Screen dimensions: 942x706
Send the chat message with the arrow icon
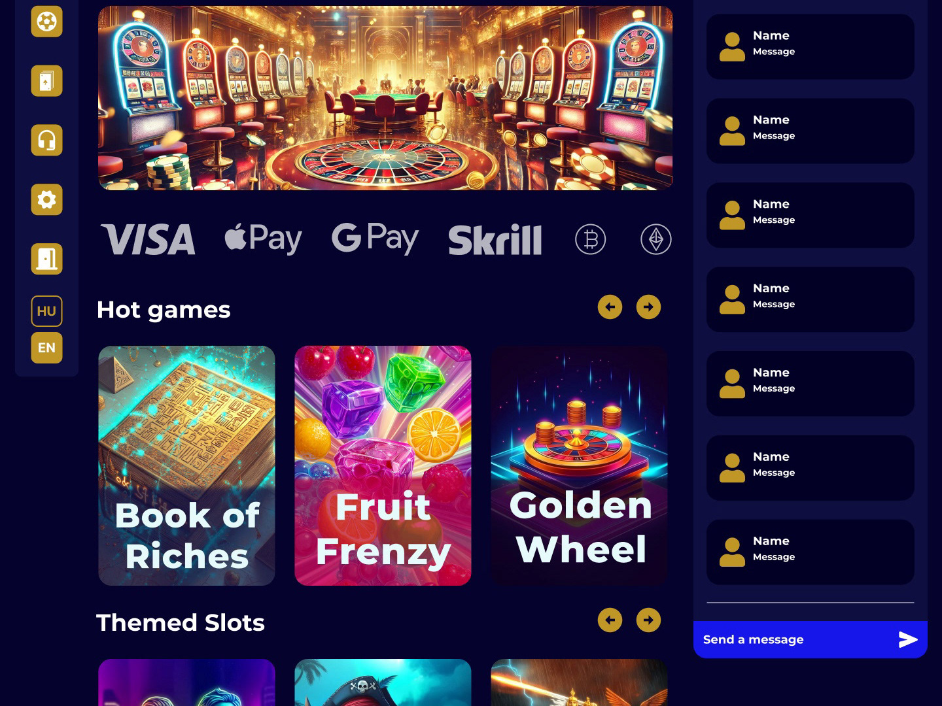908,639
